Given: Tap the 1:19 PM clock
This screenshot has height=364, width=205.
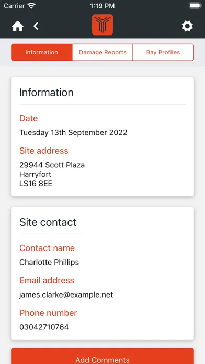Looking at the screenshot, I should coord(102,6).
